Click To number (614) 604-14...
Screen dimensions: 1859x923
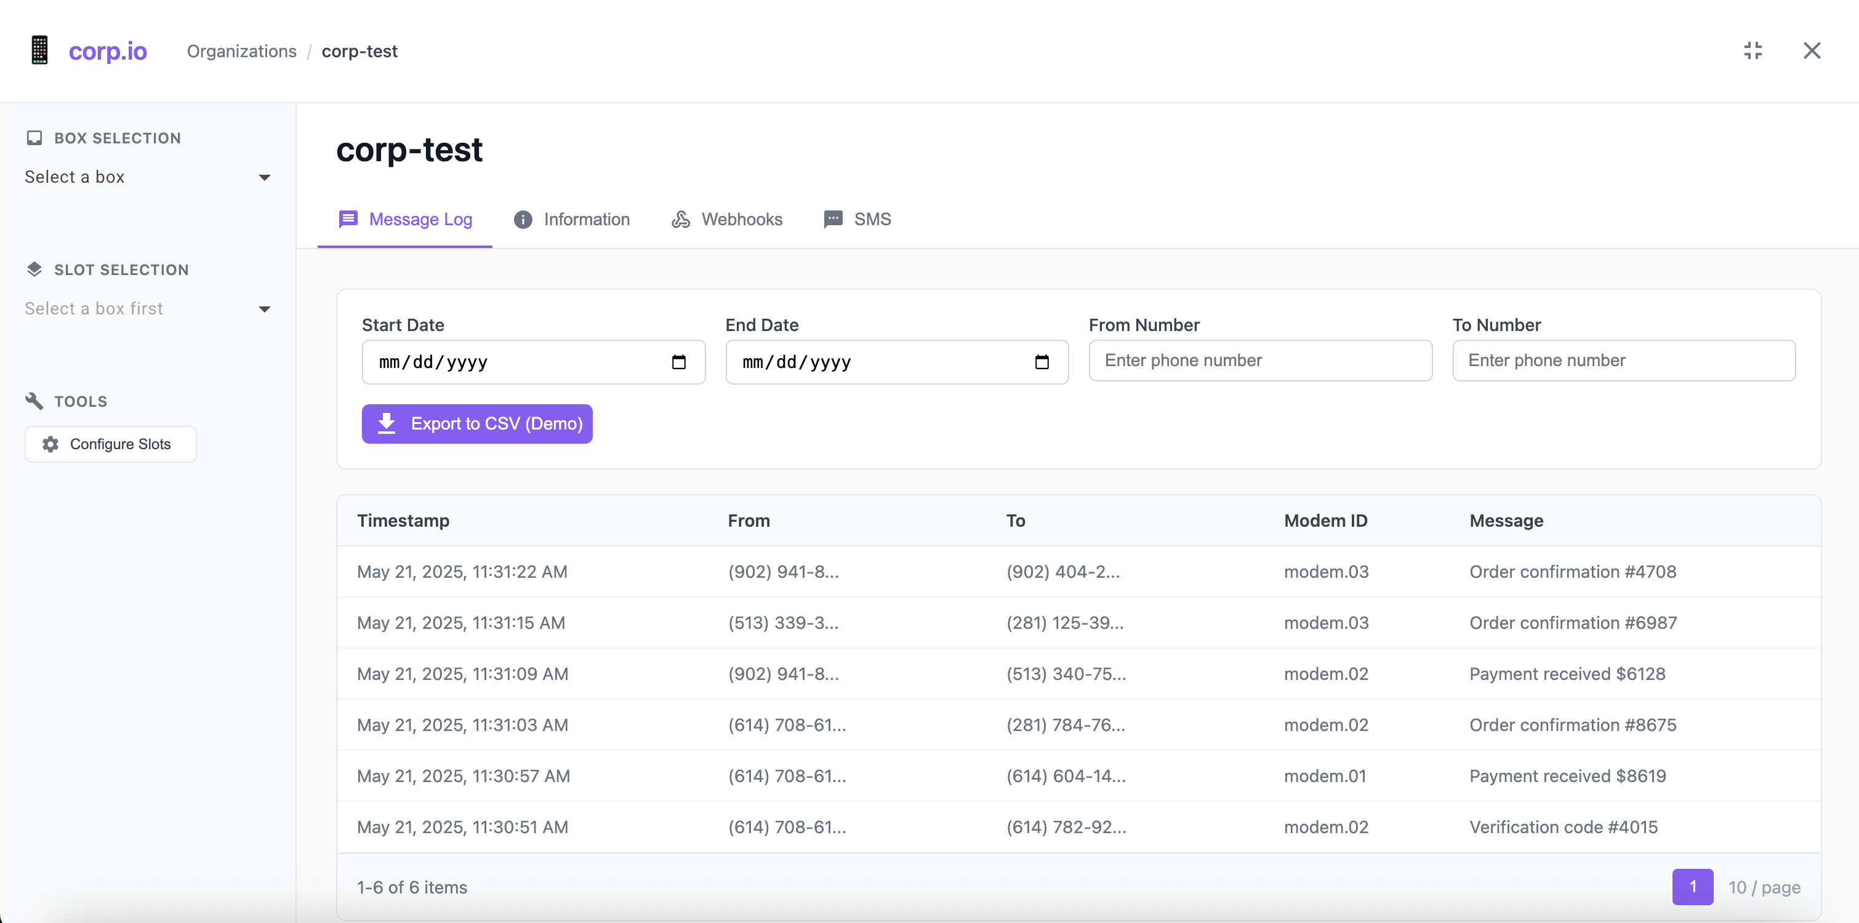point(1066,777)
